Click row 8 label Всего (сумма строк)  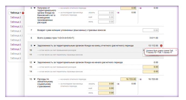tap(56, 38)
